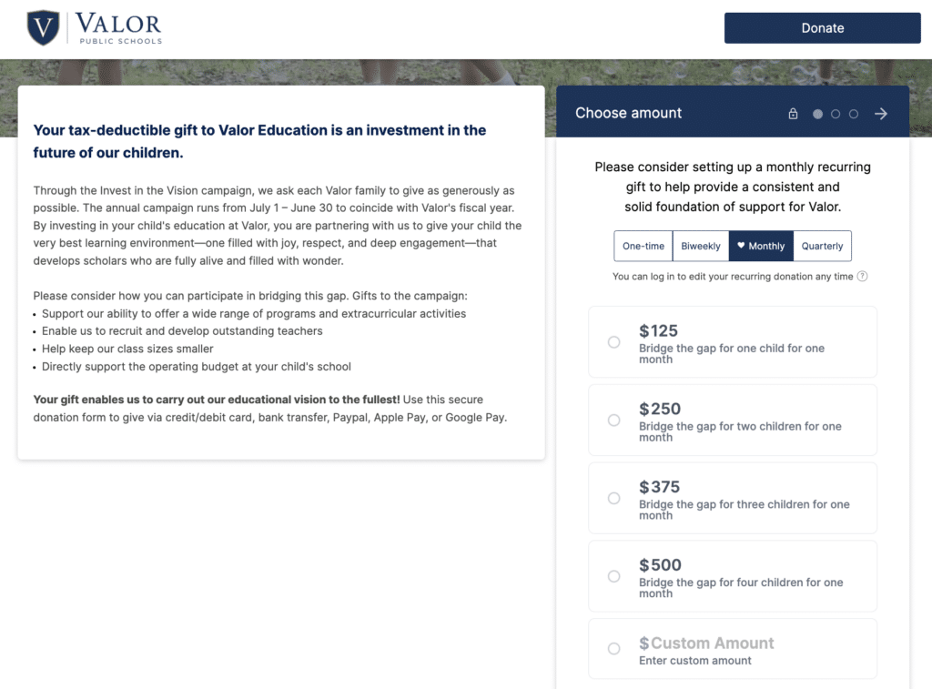Choose the $500 donation option
The image size is (932, 689).
click(x=615, y=576)
